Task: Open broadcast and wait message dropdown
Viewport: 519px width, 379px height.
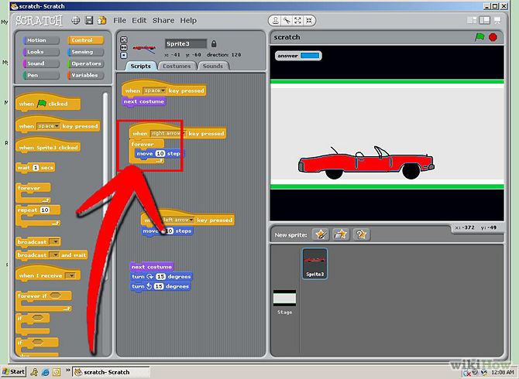Action: click(54, 255)
